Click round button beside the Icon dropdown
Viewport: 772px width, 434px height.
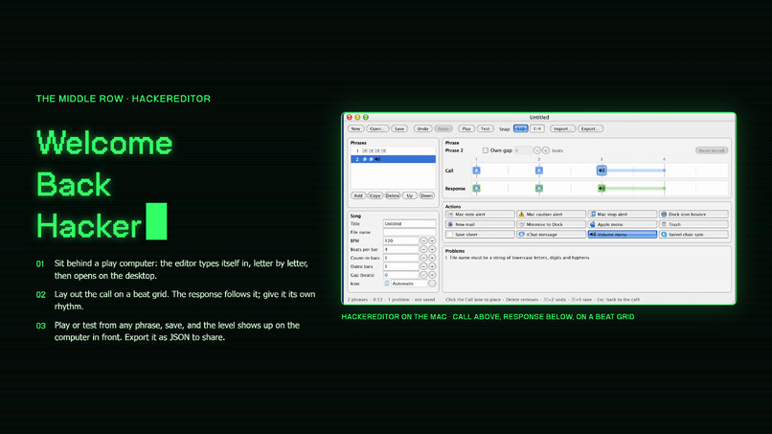pyautogui.click(x=432, y=284)
